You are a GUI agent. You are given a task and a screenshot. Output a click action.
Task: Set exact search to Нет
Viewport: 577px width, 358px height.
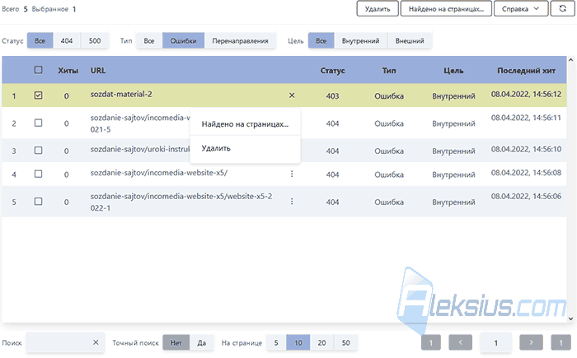176,342
